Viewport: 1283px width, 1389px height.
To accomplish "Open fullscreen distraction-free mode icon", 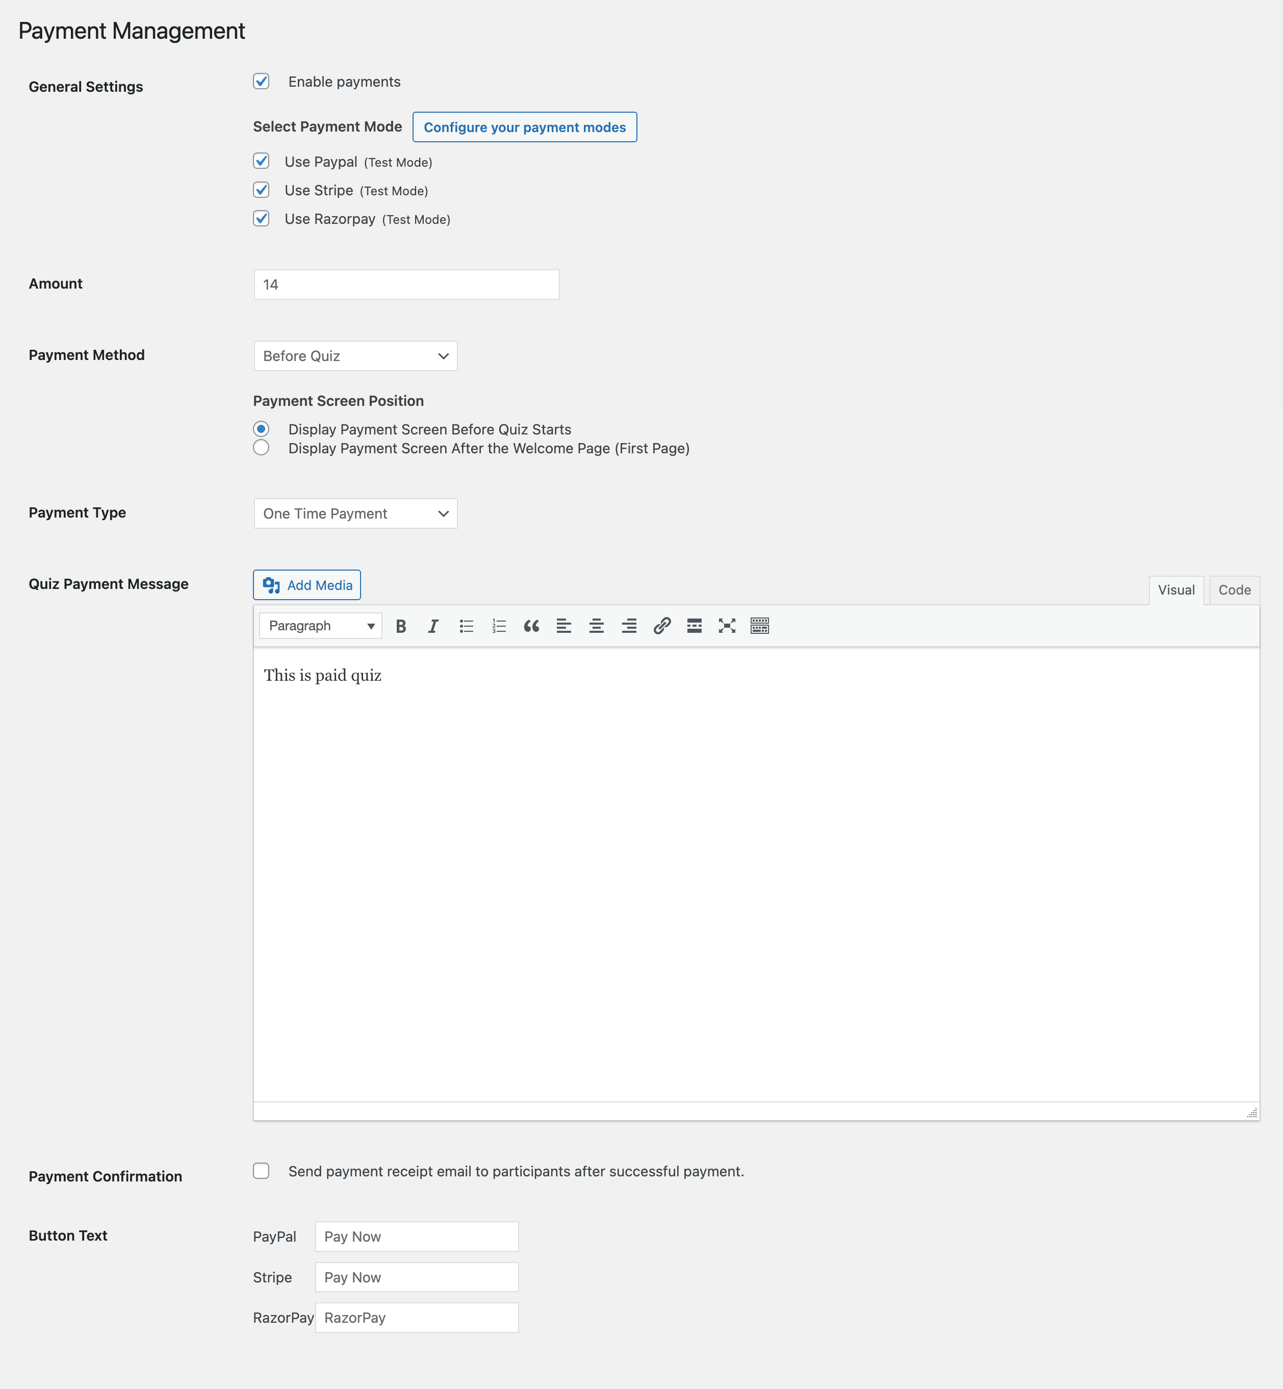I will pyautogui.click(x=727, y=626).
